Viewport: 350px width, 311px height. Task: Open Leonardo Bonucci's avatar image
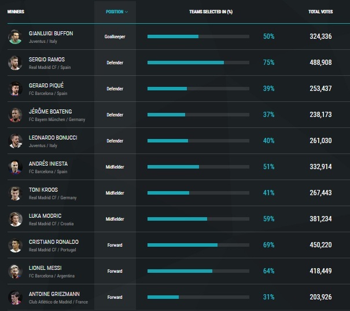pos(15,141)
